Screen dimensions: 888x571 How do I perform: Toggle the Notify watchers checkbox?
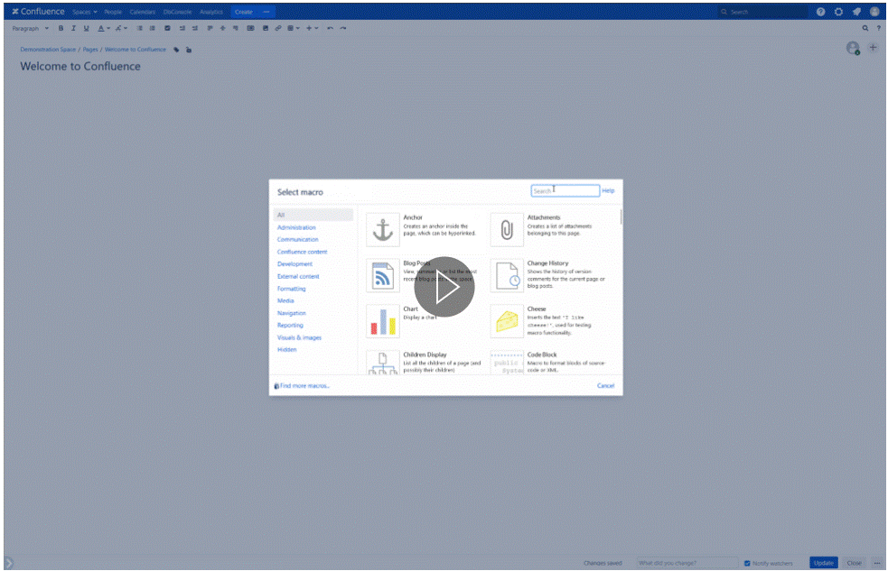pos(747,563)
